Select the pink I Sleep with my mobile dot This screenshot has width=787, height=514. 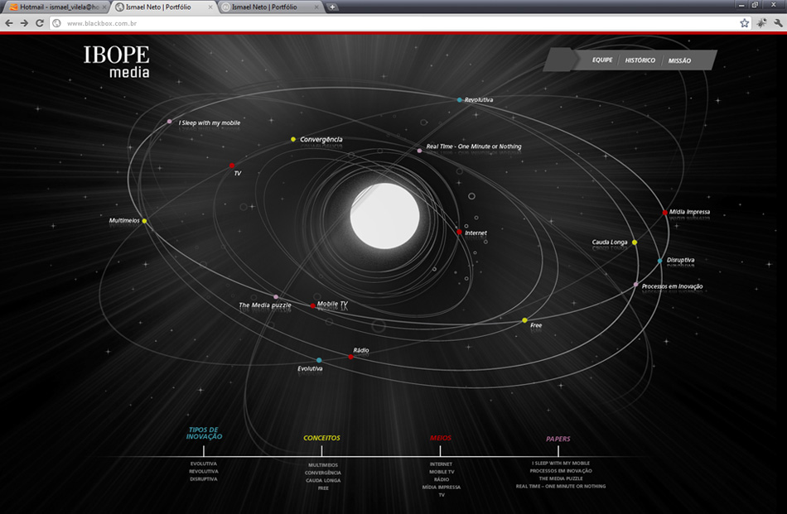(170, 122)
